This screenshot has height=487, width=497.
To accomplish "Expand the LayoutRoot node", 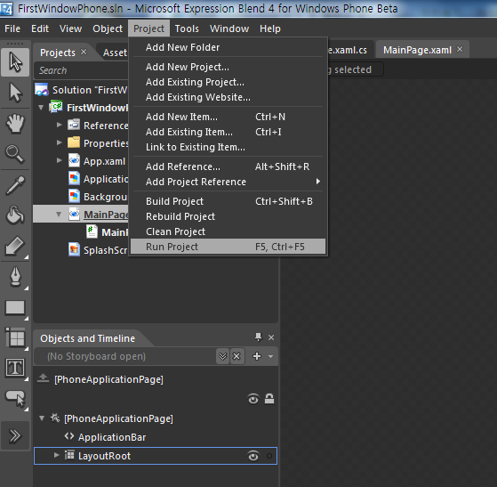I will pyautogui.click(x=56, y=455).
